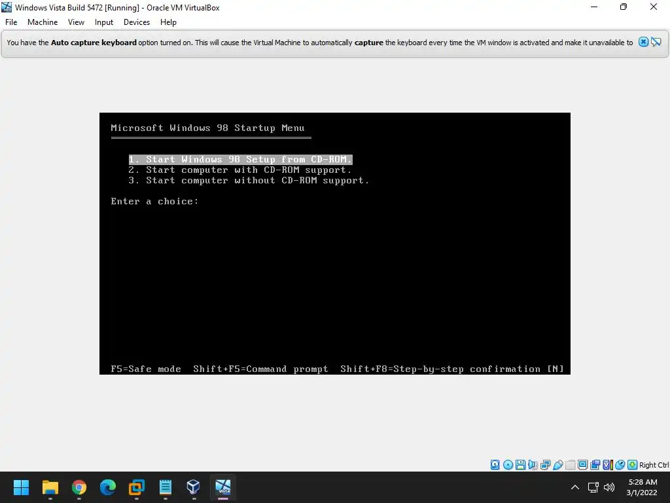Open the Notepad taskbar icon
This screenshot has height=503, width=670.
[166, 487]
